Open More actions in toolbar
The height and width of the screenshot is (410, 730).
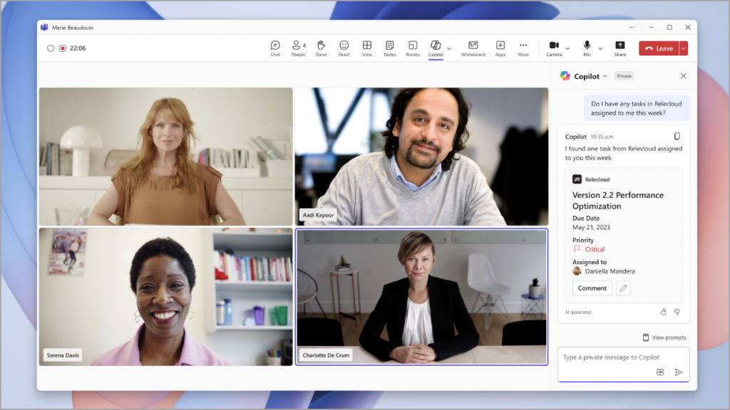tap(523, 48)
